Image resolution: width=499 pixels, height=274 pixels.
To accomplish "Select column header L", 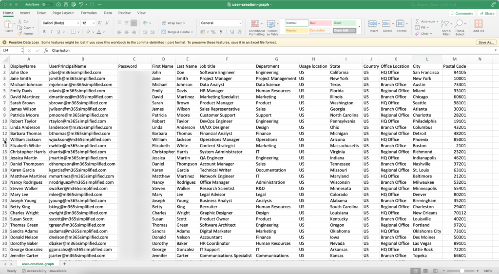I will click(427, 59).
